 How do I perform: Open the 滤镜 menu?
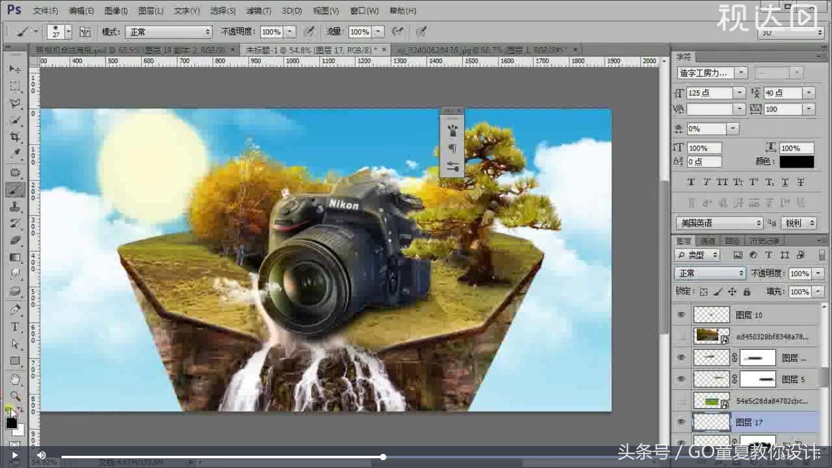click(258, 10)
